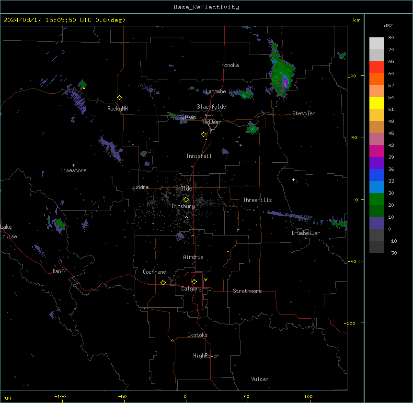Select the dark green 10–20 dBZ swatch

point(377,211)
